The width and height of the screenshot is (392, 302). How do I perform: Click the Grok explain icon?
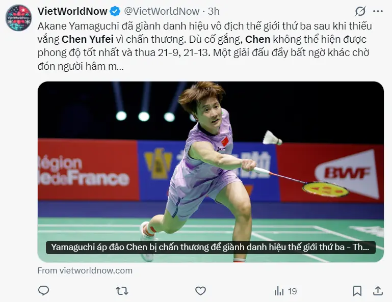[360, 11]
